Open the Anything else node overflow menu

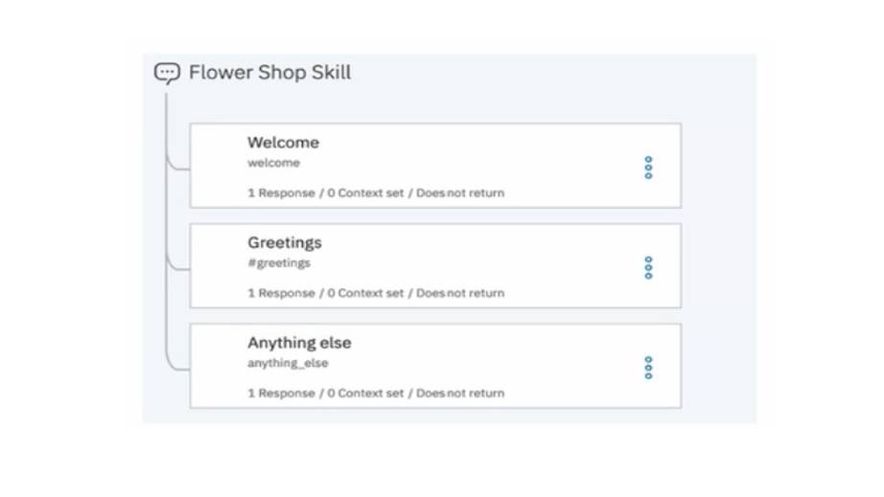click(648, 368)
